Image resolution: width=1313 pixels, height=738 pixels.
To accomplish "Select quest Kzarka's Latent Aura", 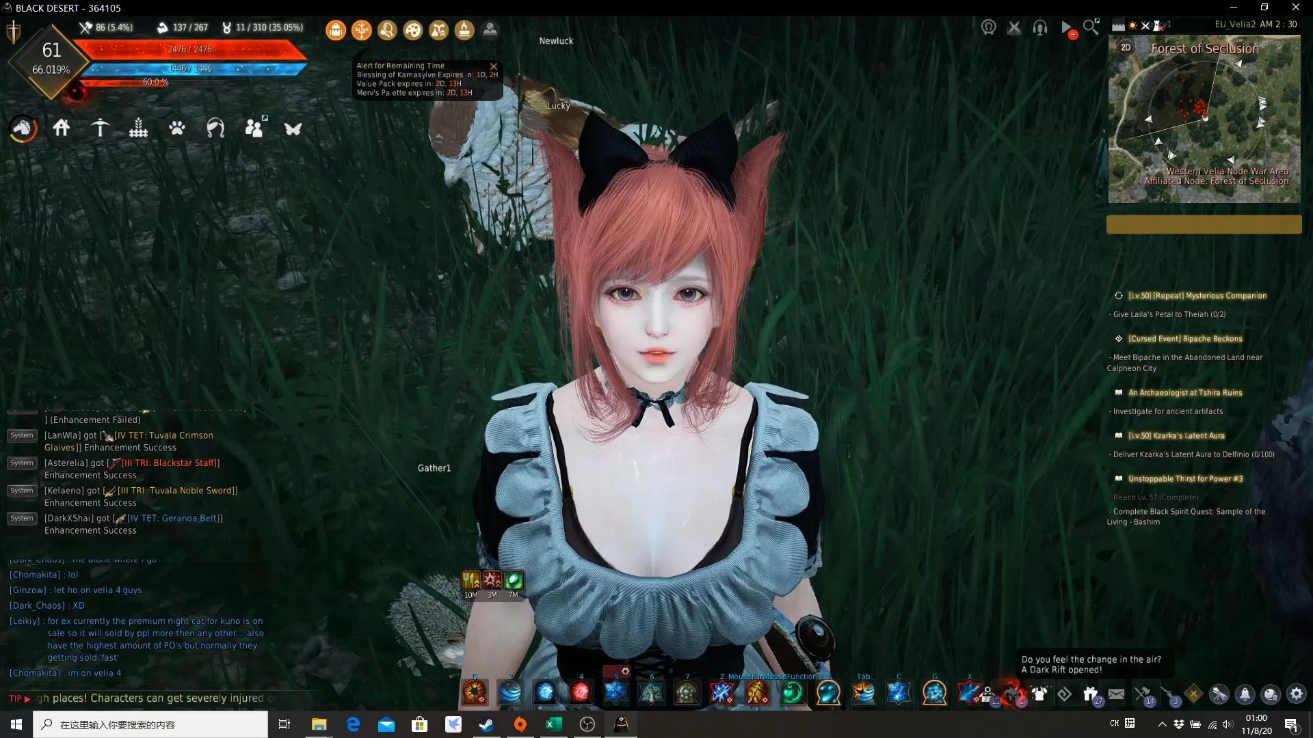I will pos(1176,436).
